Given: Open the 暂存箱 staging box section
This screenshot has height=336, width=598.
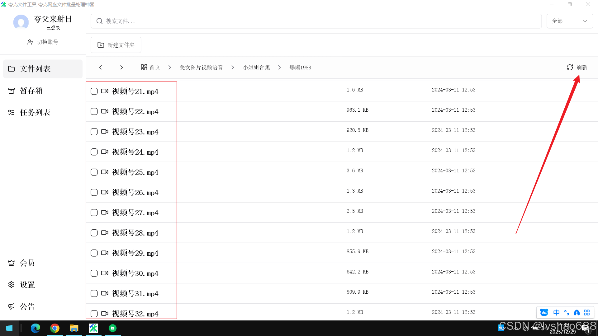Looking at the screenshot, I should 31,91.
